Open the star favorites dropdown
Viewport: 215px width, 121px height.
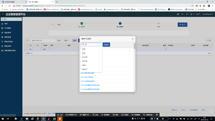point(192,14)
